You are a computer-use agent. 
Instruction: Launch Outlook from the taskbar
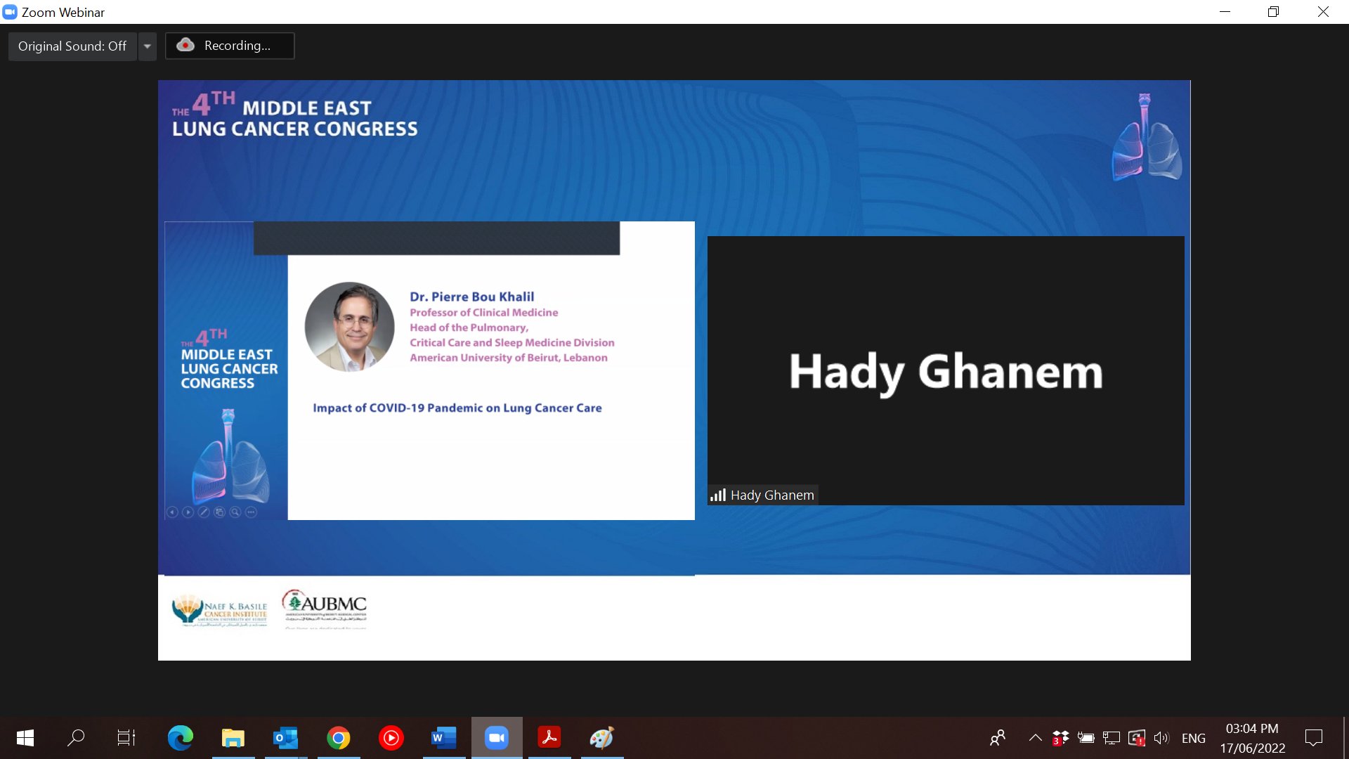coord(285,738)
